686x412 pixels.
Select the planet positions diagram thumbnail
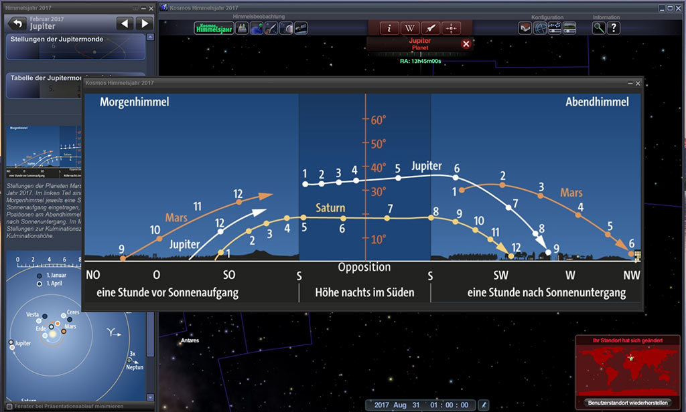coord(44,152)
